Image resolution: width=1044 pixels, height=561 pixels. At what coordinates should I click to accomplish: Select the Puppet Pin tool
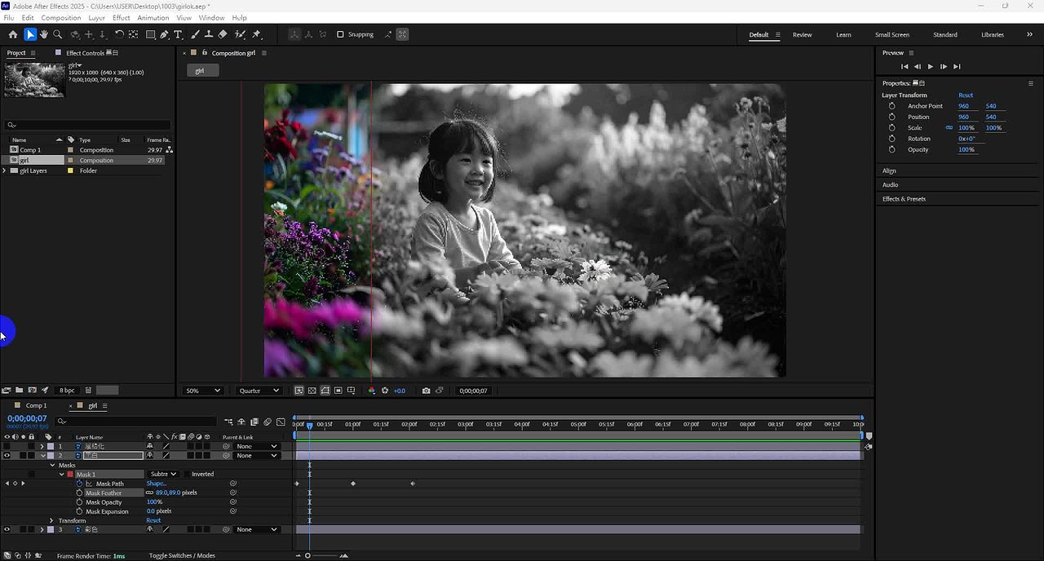coord(256,34)
